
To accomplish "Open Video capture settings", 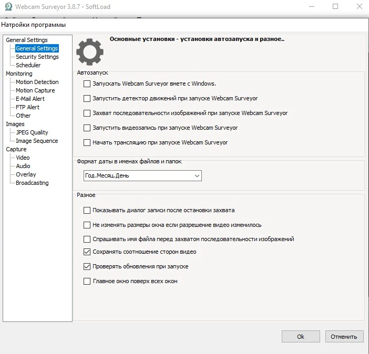I will point(23,158).
